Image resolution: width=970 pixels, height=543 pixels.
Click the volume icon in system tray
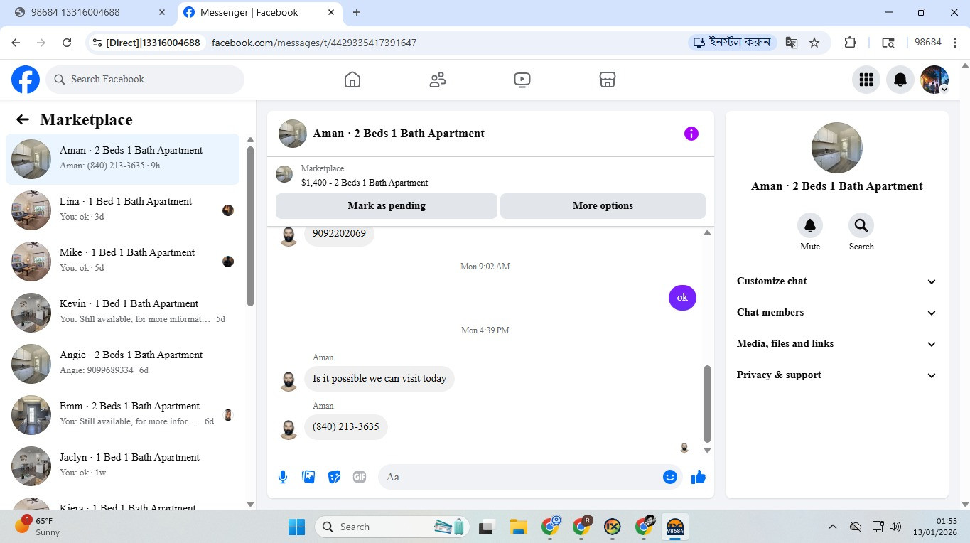pos(895,527)
